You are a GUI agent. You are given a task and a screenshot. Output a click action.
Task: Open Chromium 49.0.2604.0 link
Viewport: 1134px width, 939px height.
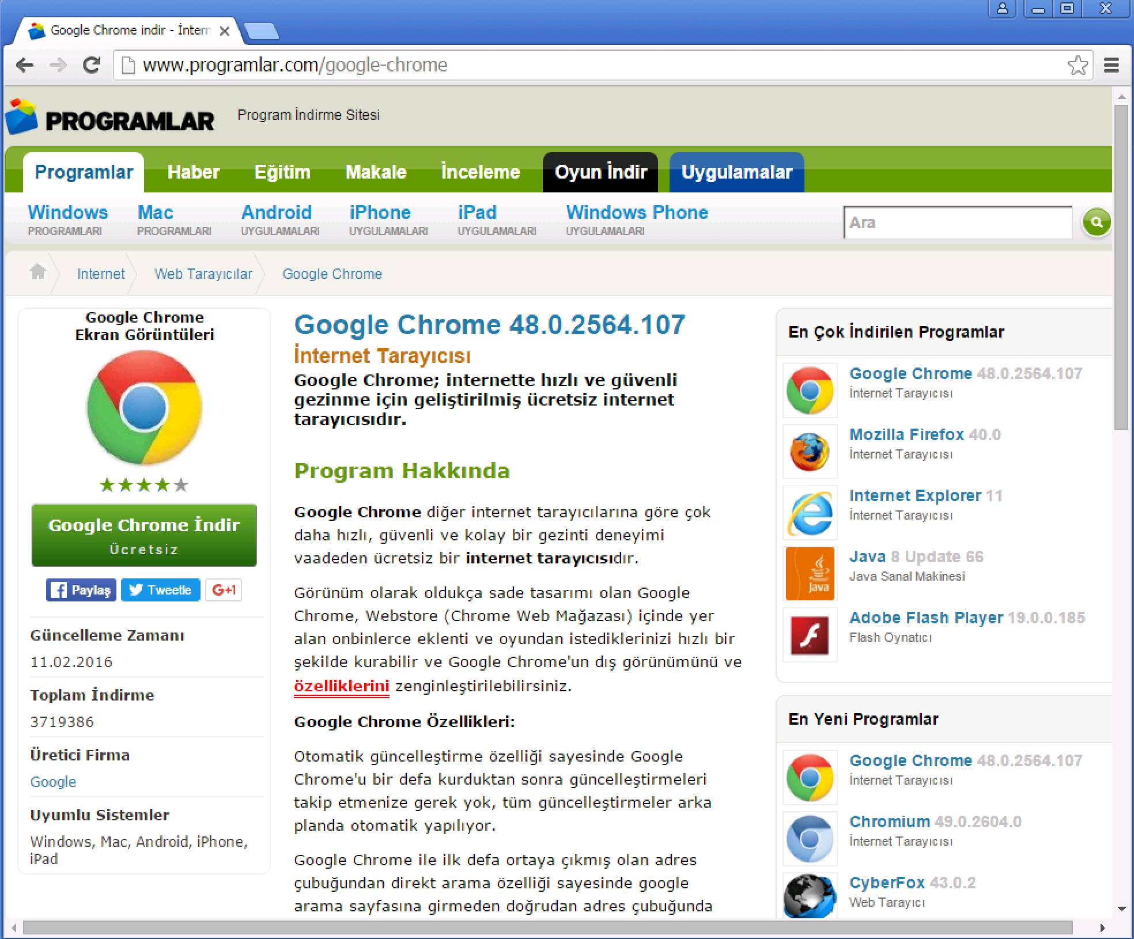point(935,821)
